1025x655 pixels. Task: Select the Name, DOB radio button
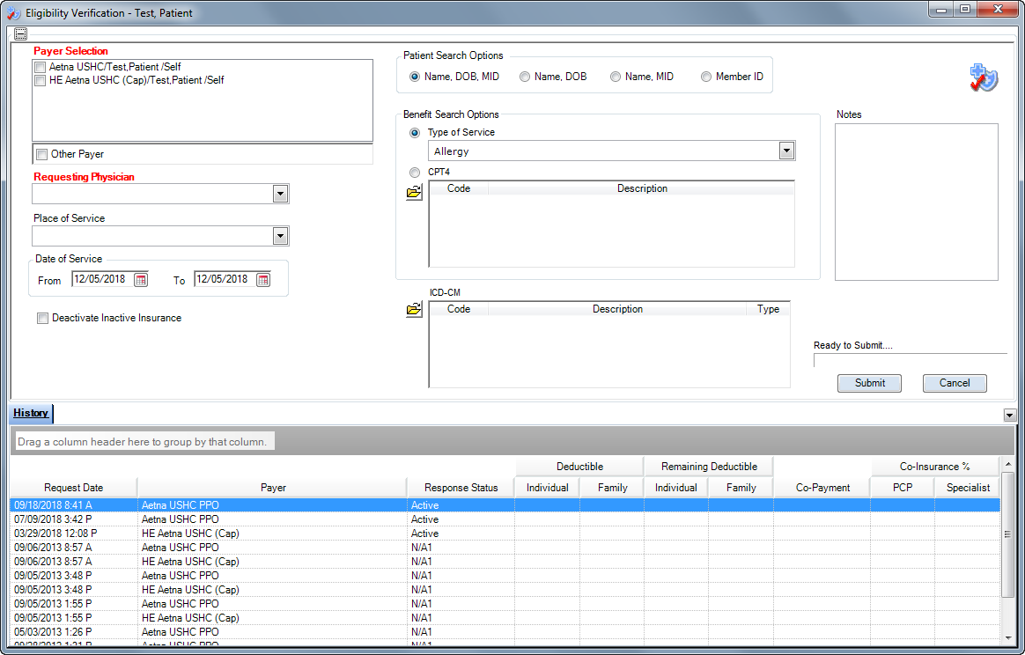(x=524, y=77)
